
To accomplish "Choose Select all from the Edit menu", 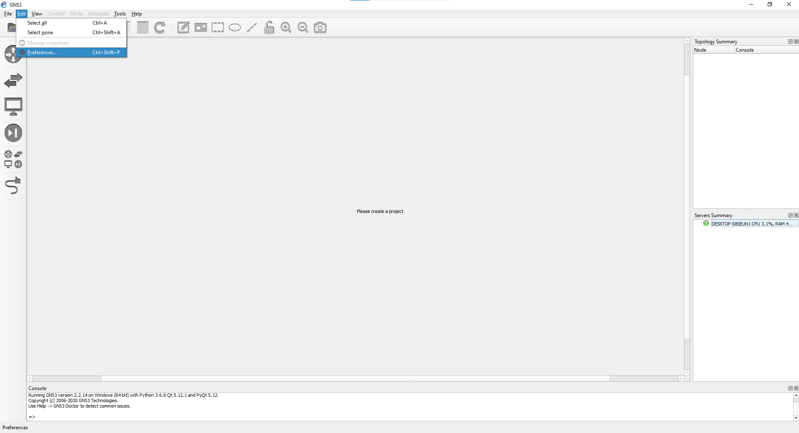I will coord(37,23).
